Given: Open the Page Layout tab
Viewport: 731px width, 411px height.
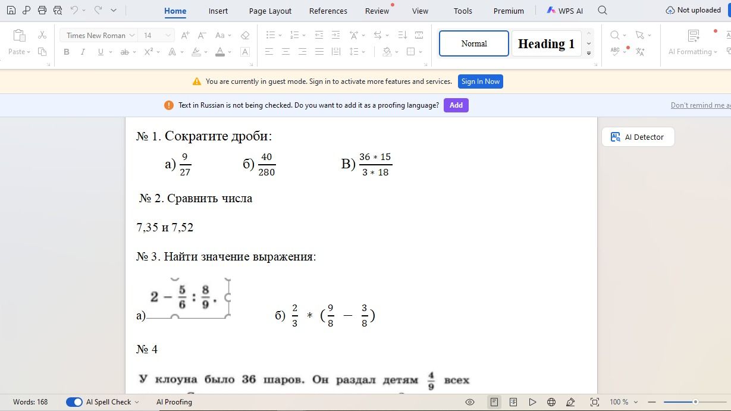Looking at the screenshot, I should point(270,11).
